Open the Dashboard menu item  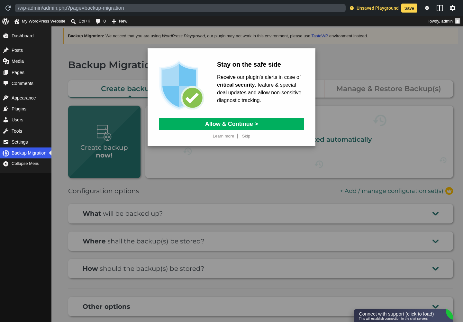coord(26,36)
